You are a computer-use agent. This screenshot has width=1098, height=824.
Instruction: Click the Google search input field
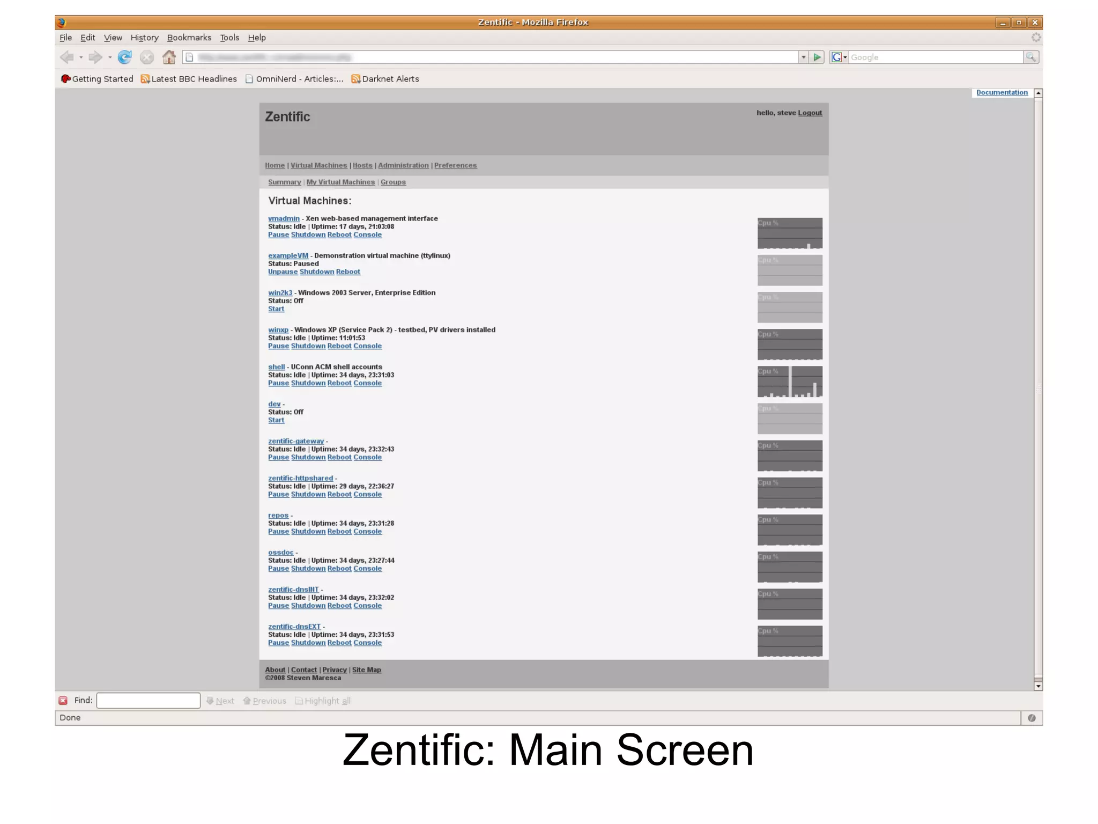[936, 57]
